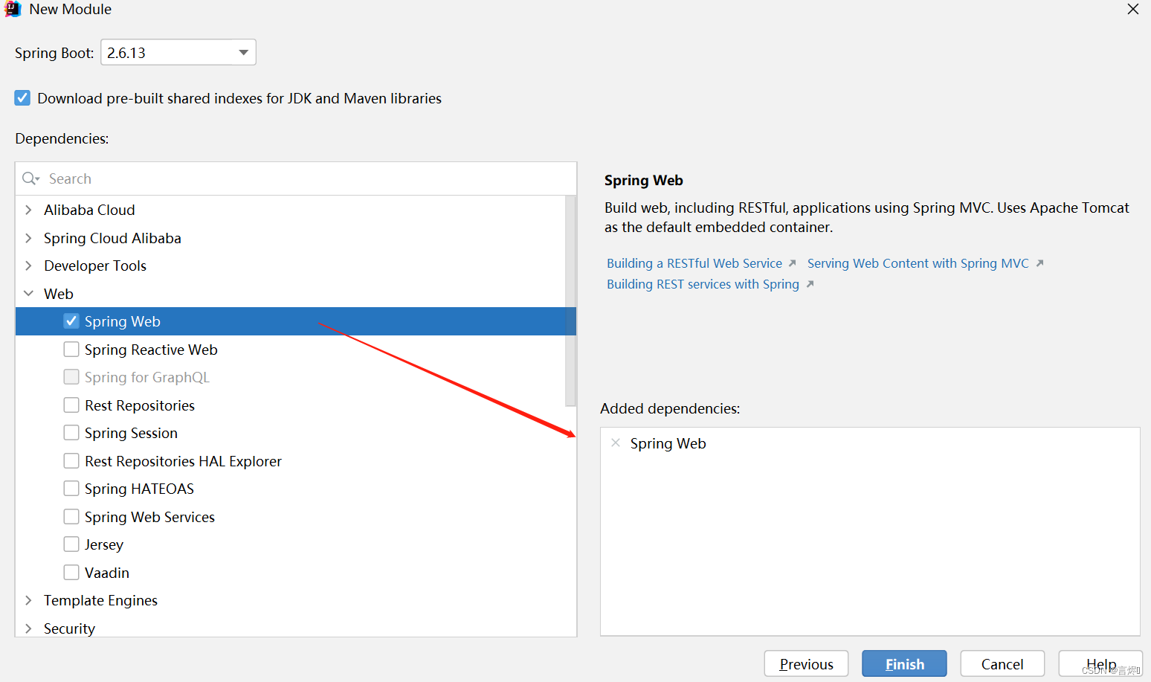Click Finish to create the module
Viewport: 1151px width, 682px height.
[904, 663]
